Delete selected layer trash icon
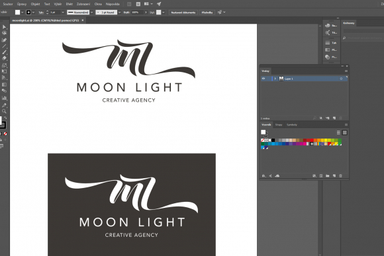The height and width of the screenshot is (256, 384). click(340, 118)
